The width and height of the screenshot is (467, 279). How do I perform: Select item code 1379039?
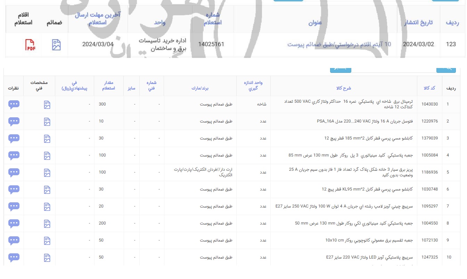click(x=430, y=138)
